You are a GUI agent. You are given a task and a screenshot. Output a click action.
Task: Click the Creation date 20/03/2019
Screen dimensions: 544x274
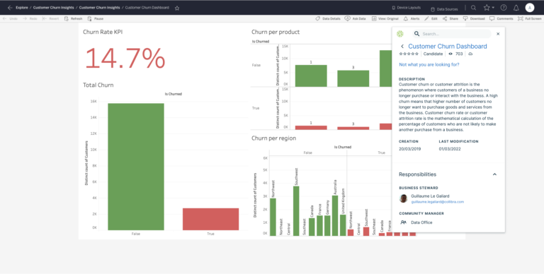point(409,149)
